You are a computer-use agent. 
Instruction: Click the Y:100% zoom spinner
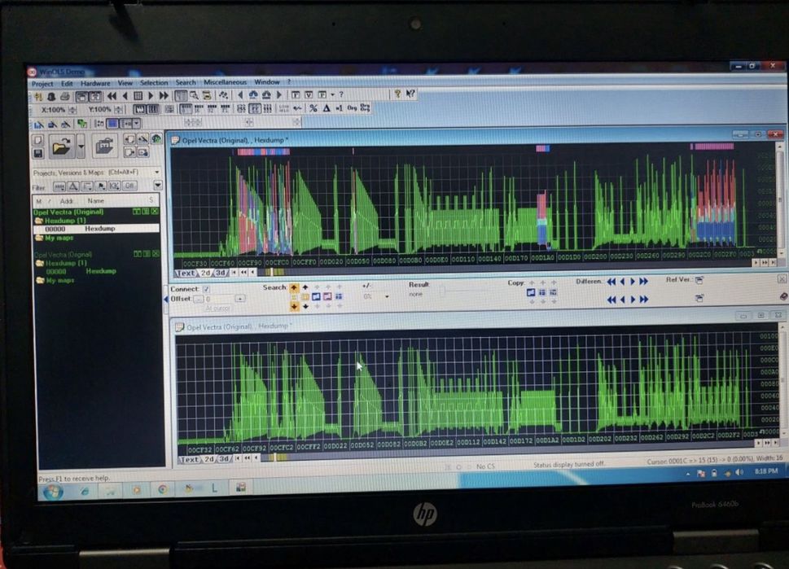pos(119,110)
